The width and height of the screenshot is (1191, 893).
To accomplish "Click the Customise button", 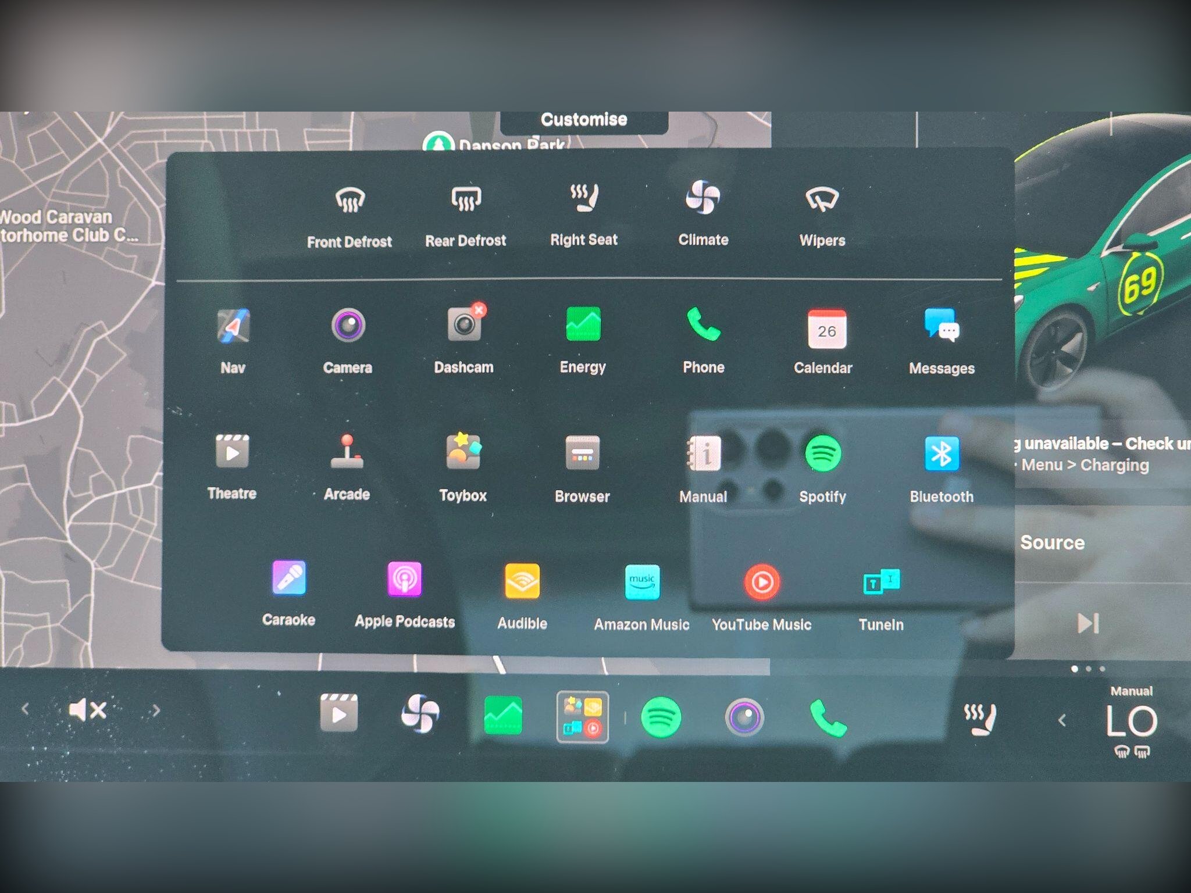I will point(584,120).
